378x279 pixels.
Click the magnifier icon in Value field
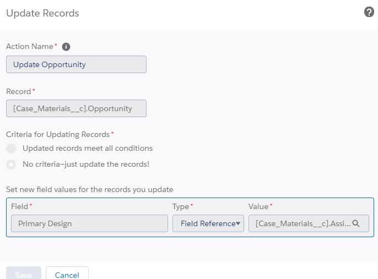pyautogui.click(x=356, y=223)
